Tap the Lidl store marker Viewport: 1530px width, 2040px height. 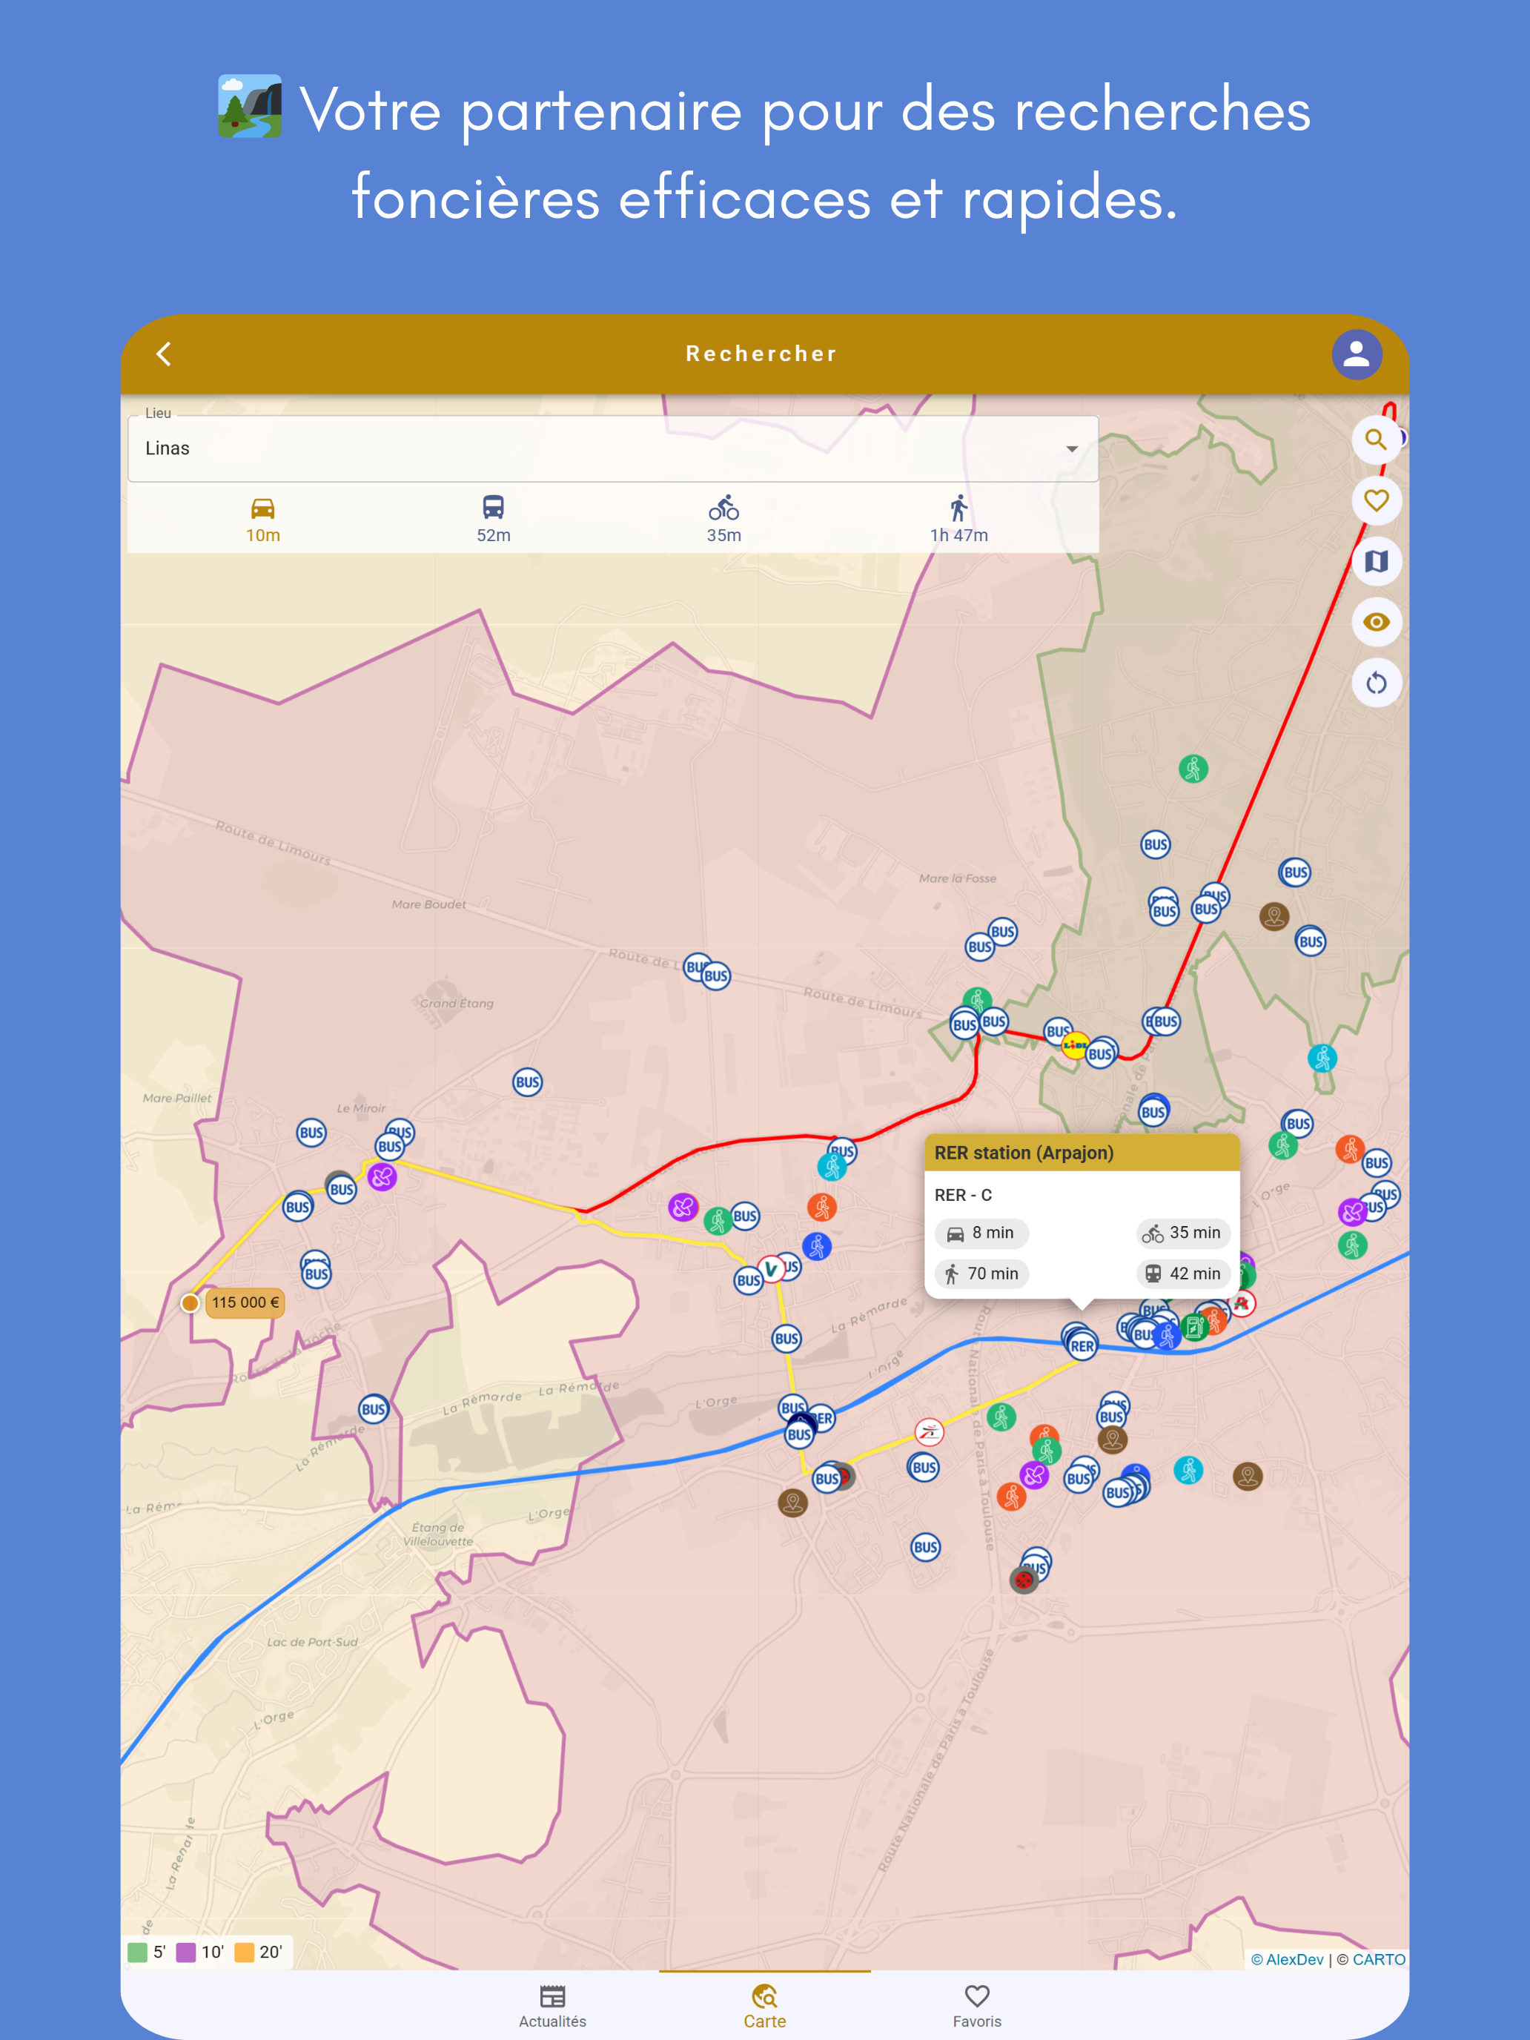tap(1074, 1044)
